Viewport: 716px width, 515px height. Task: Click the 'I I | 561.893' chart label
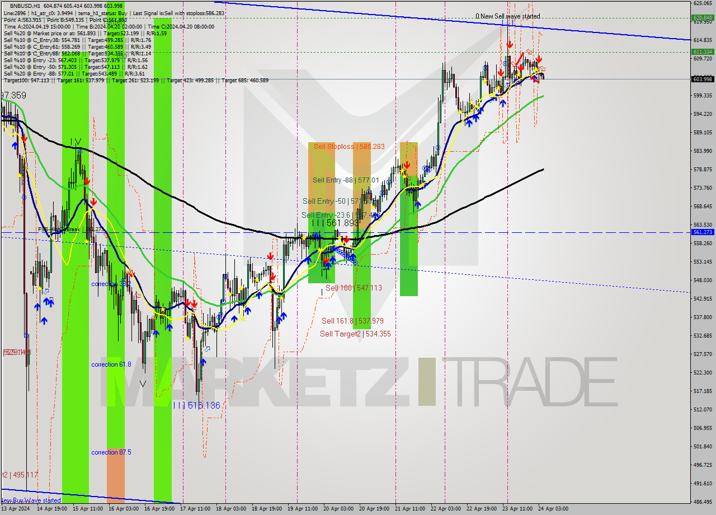(x=335, y=223)
